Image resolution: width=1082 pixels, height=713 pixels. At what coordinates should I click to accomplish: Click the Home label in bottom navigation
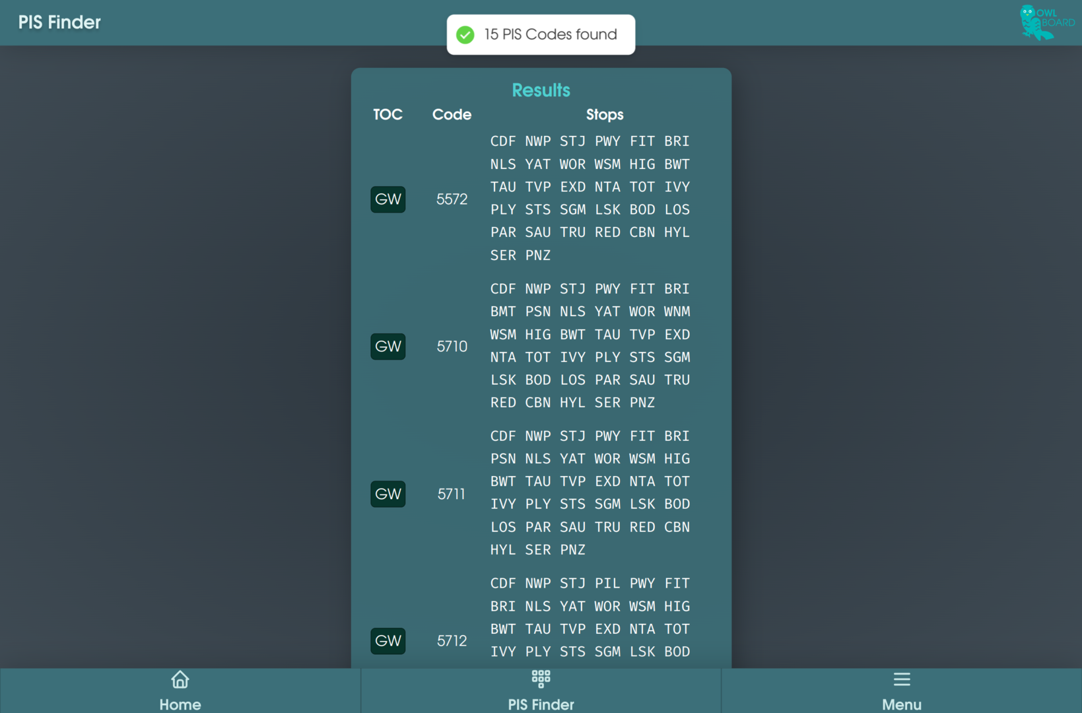pyautogui.click(x=180, y=704)
